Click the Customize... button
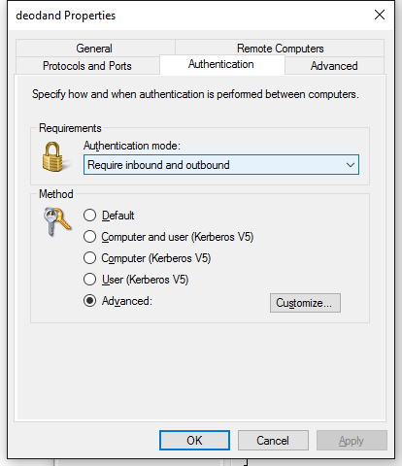This screenshot has width=402, height=466. coord(305,303)
